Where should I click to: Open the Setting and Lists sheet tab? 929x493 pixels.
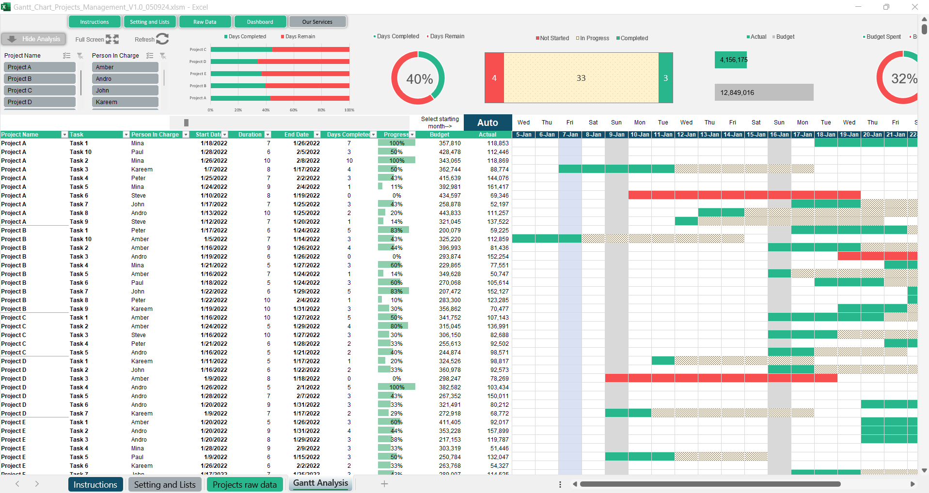point(165,484)
